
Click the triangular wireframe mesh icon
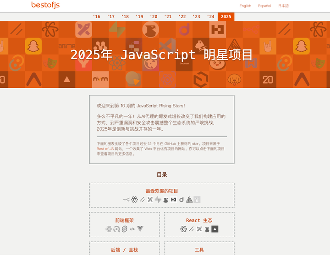coord(189,200)
